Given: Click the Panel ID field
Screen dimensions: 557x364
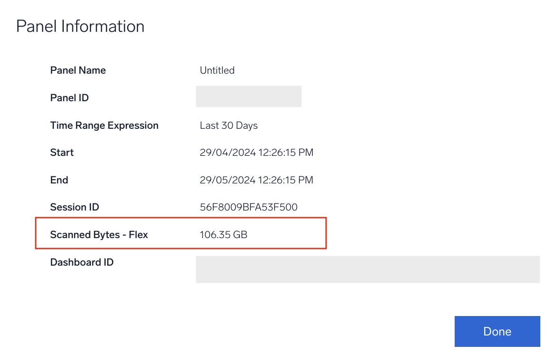Looking at the screenshot, I should [248, 96].
